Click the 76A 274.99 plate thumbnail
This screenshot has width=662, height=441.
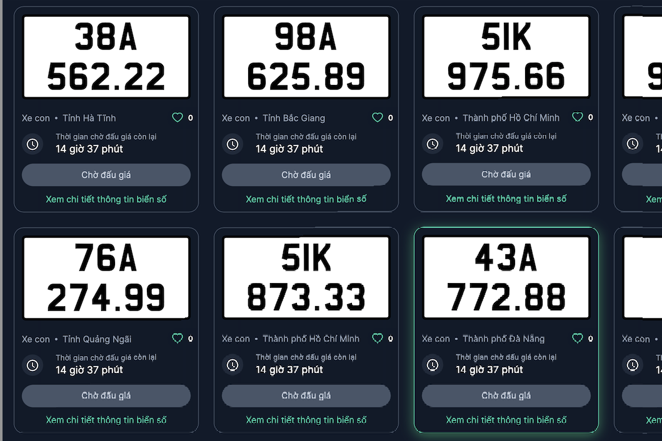point(106,278)
